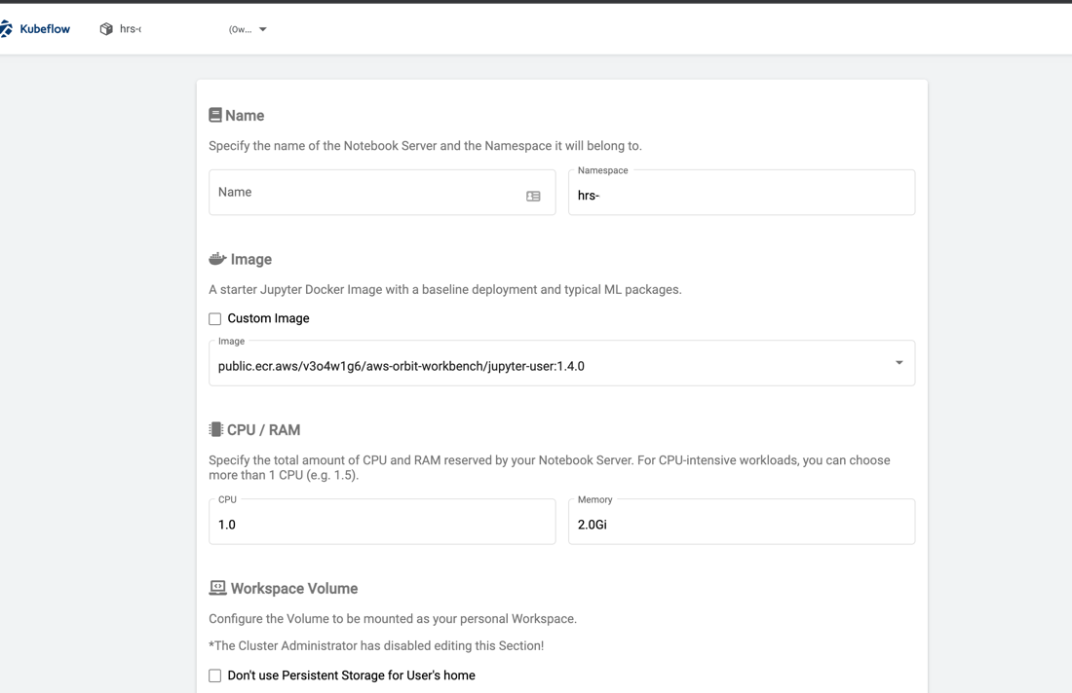1072x693 pixels.
Task: Expand the namespace selector in the top bar
Action: 261,28
